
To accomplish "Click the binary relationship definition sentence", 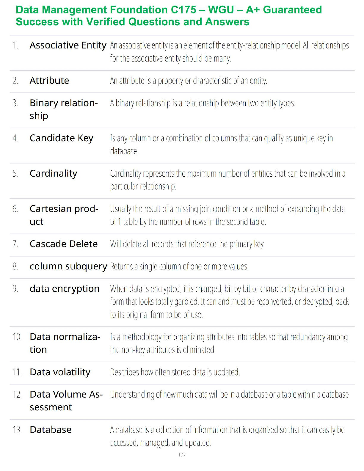I will 202,103.
